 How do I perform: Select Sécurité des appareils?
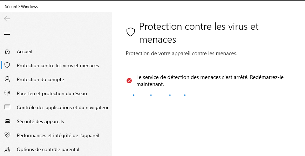40,121
